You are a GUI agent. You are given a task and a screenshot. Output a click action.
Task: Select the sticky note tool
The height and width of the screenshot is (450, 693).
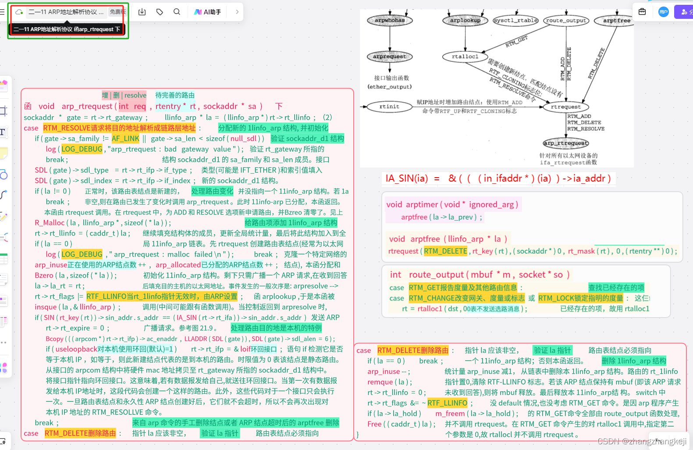(4, 153)
